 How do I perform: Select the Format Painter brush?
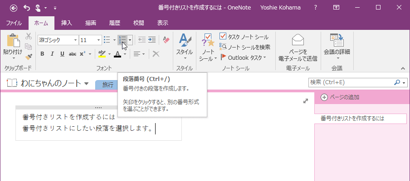tap(29, 57)
